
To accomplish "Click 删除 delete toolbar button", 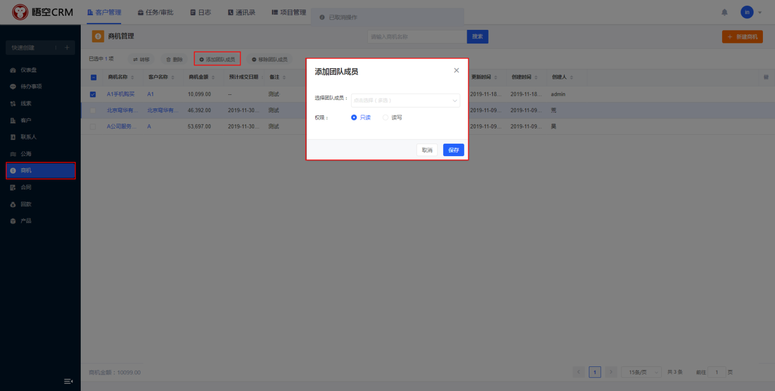I will click(x=174, y=59).
